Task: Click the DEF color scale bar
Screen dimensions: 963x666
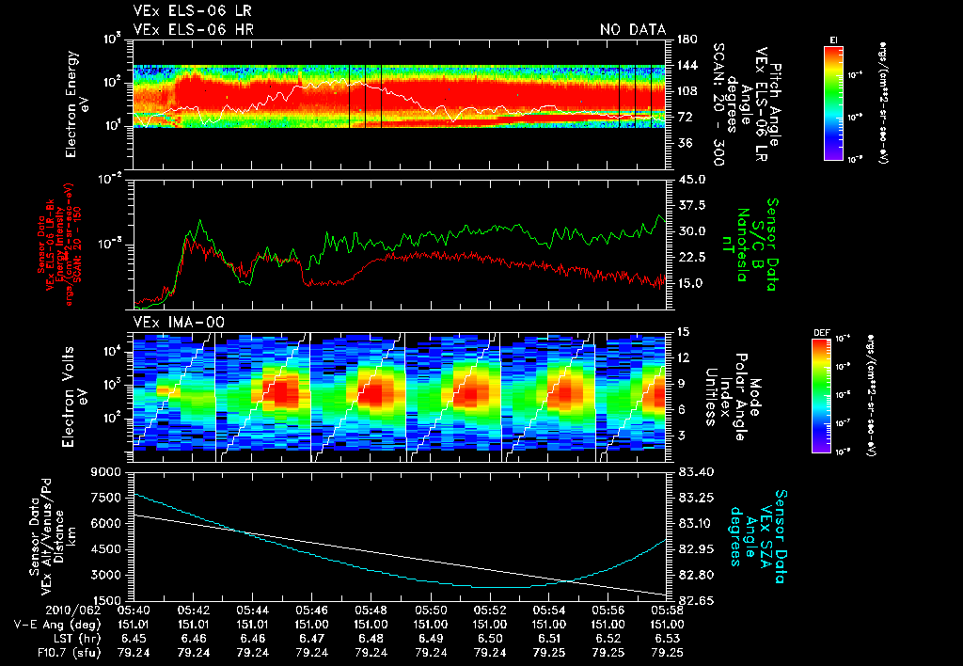Action: (821, 396)
